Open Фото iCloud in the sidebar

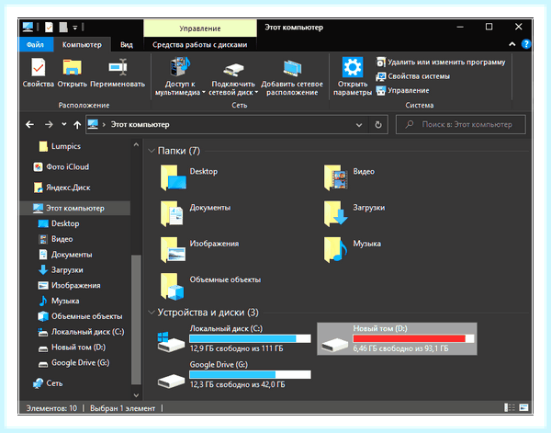tap(62, 166)
